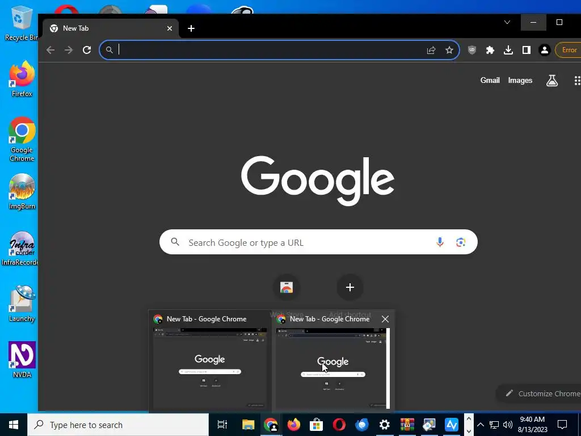Open WinRAR from the taskbar

click(x=407, y=425)
